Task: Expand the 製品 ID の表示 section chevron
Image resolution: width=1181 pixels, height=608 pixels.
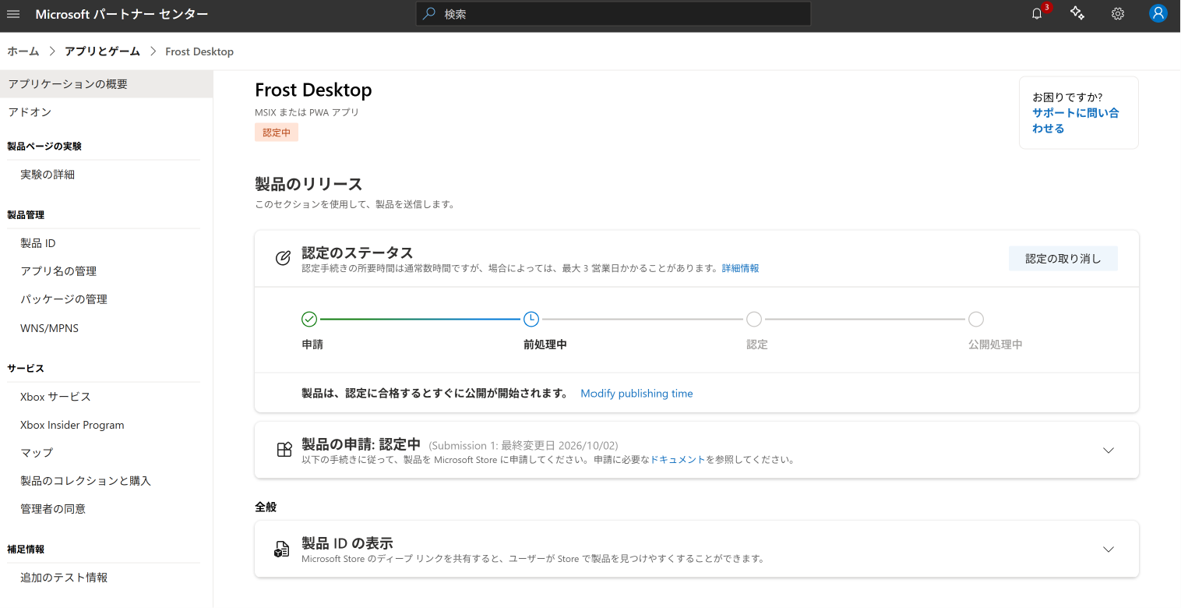Action: coord(1109,550)
